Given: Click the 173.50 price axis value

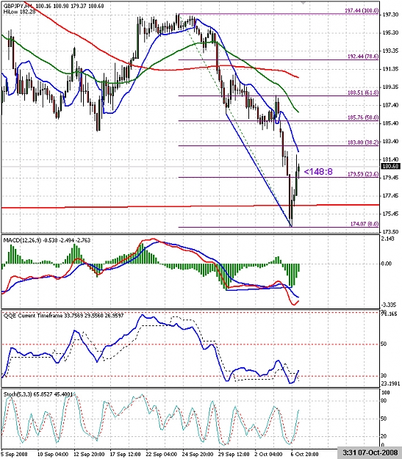Looking at the screenshot, I should point(390,231).
